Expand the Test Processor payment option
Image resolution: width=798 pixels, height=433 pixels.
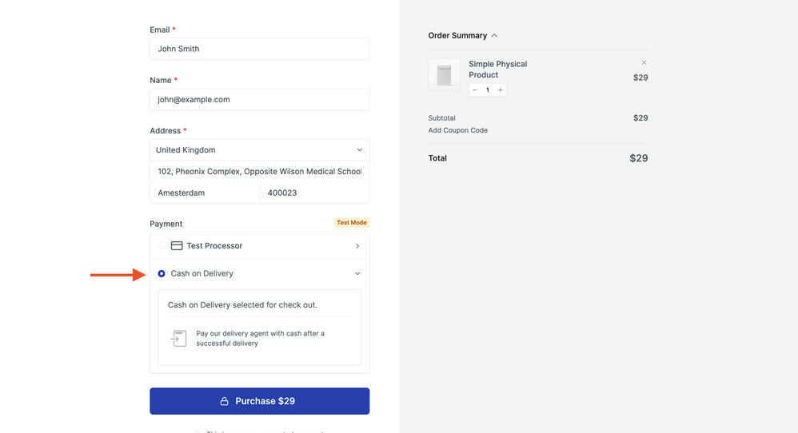(357, 246)
